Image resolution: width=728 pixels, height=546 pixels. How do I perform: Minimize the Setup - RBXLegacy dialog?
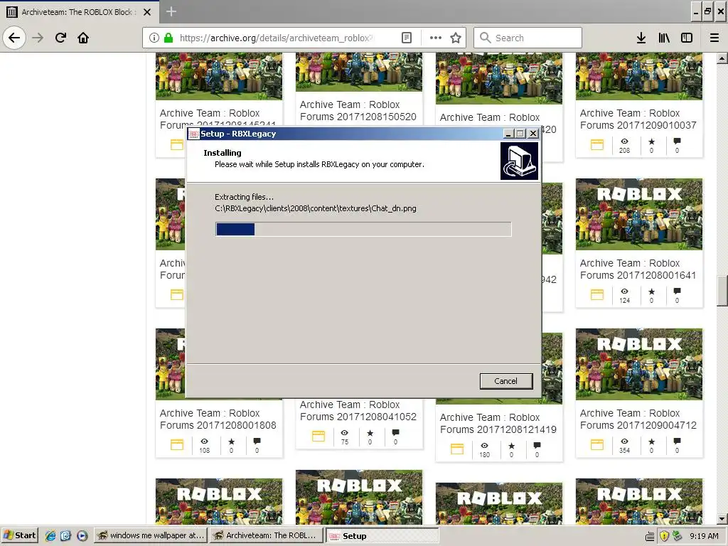pyautogui.click(x=508, y=134)
